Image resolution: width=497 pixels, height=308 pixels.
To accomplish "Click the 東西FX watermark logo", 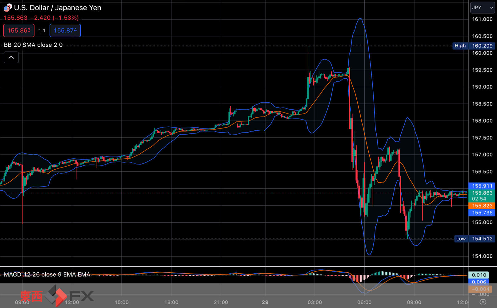I will point(57,296).
